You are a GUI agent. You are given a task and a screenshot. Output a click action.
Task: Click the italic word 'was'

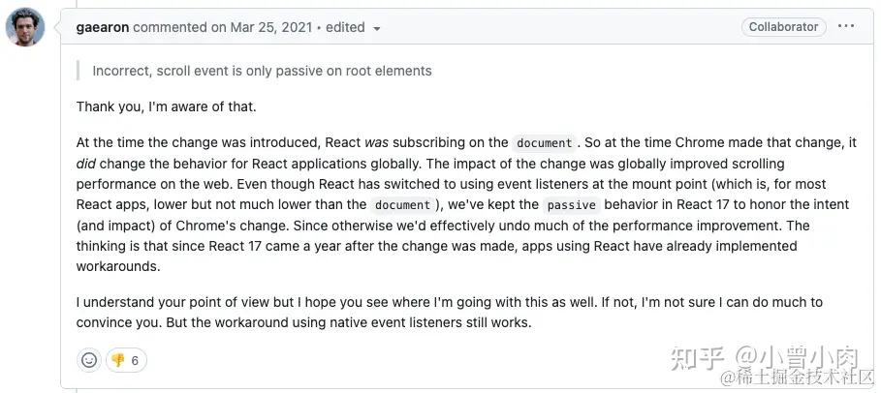[x=375, y=142]
